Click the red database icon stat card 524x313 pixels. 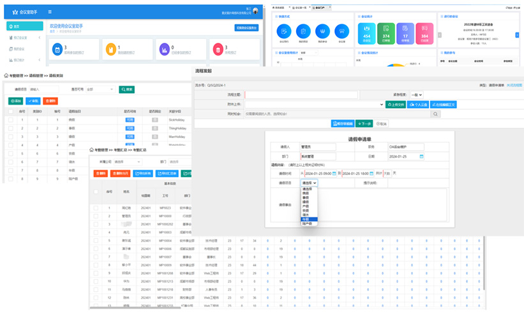218,49
